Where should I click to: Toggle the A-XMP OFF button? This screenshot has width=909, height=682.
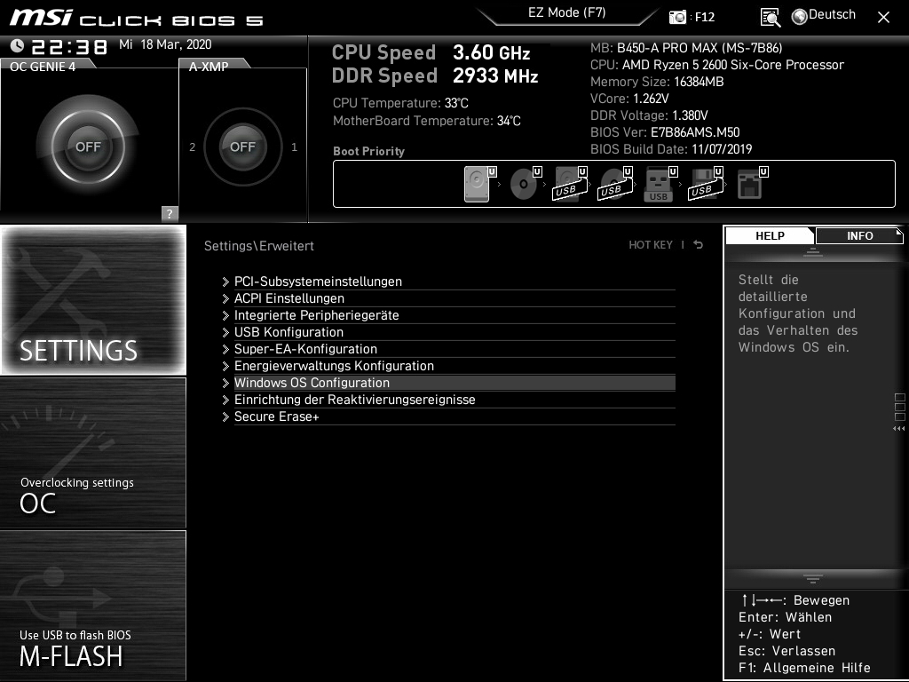click(243, 147)
